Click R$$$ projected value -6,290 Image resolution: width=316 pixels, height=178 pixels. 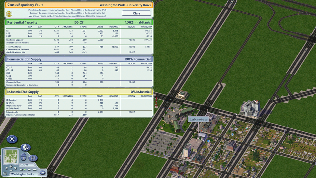149,36
